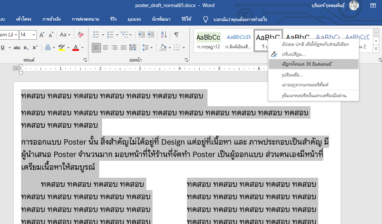Click the Text Effects glowing A icon
The image size is (382, 224).
[x=48, y=48]
